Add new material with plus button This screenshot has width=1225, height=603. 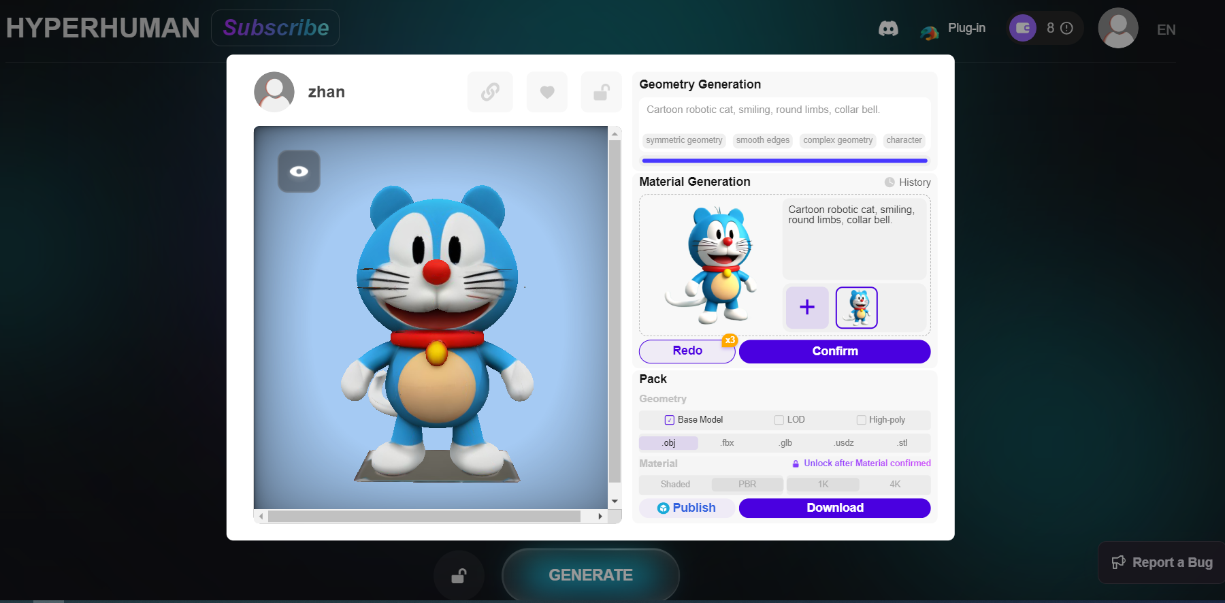(x=807, y=308)
